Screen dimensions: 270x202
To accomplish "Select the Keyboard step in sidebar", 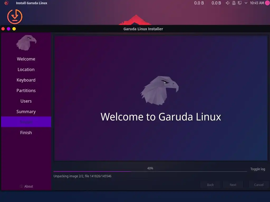I will pos(26,80).
